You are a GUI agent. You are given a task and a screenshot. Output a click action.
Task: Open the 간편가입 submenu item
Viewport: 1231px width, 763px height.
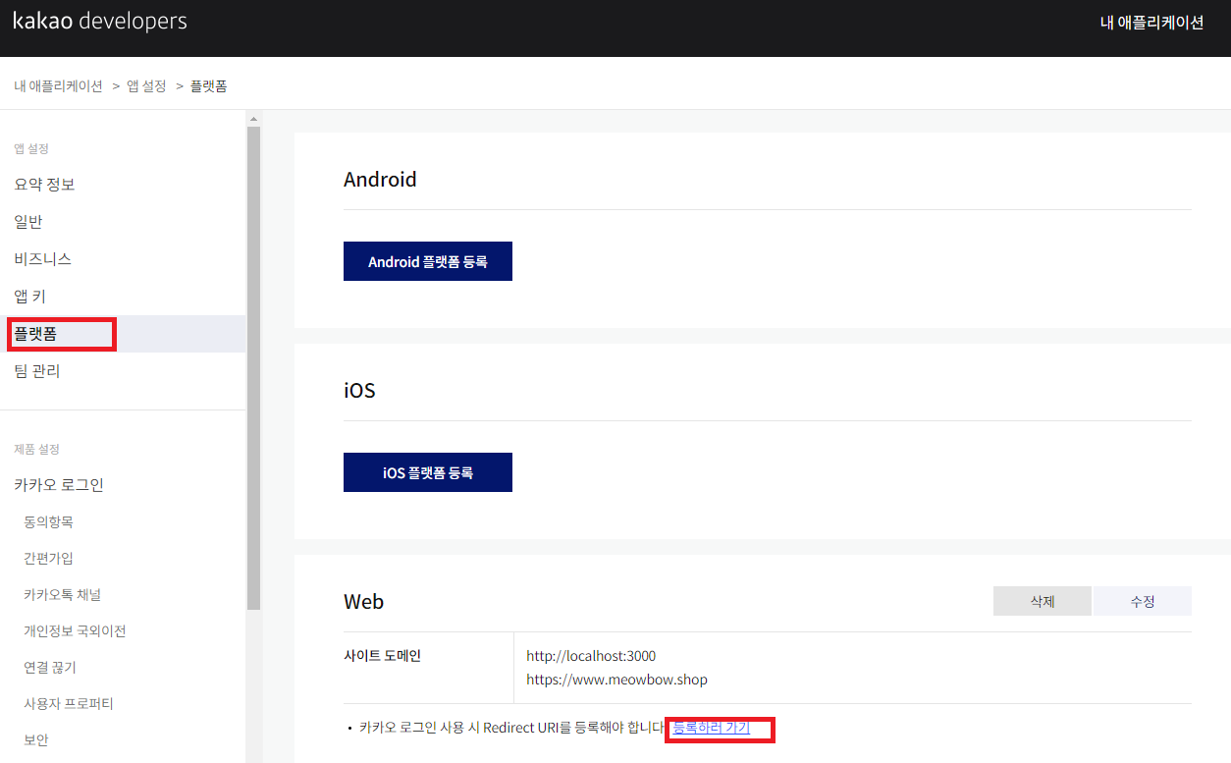[x=48, y=558]
